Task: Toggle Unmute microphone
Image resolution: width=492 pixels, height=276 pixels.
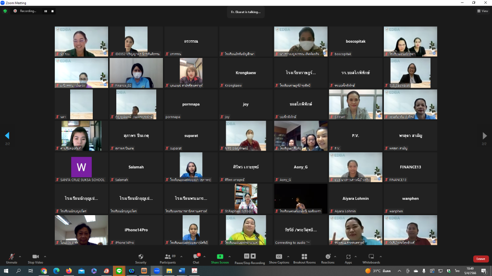Action: coord(12,258)
